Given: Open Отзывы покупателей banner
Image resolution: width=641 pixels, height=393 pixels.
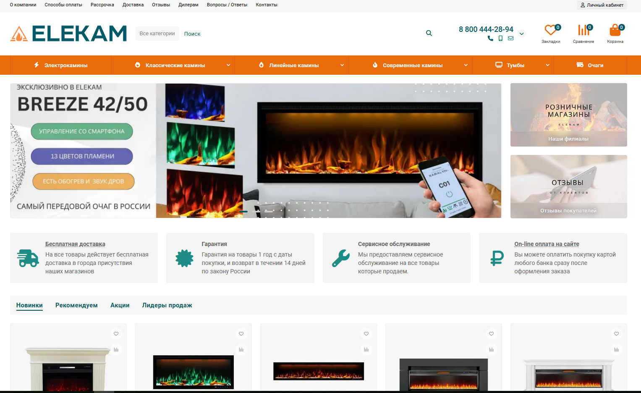Looking at the screenshot, I should (x=568, y=186).
